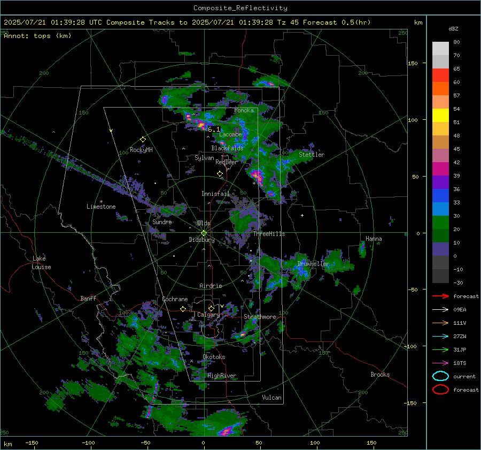
Task: Click the magenta 39-42 dBZ color swatch
Action: (x=440, y=169)
